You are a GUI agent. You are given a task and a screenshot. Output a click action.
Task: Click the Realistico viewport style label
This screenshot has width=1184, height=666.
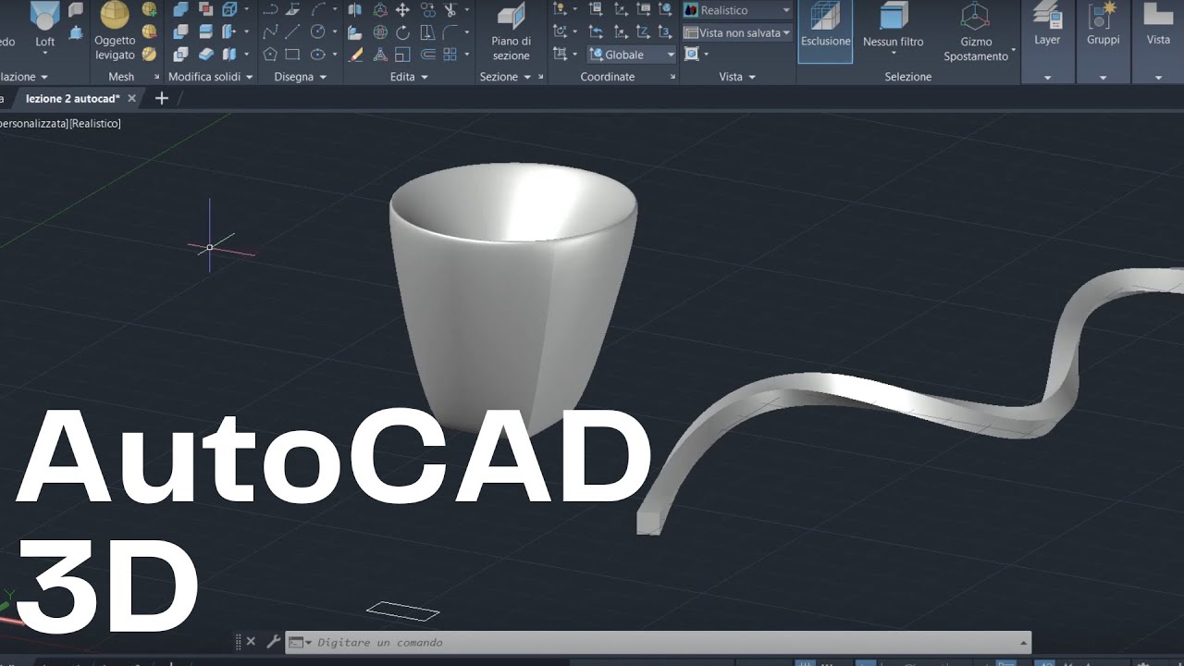95,123
